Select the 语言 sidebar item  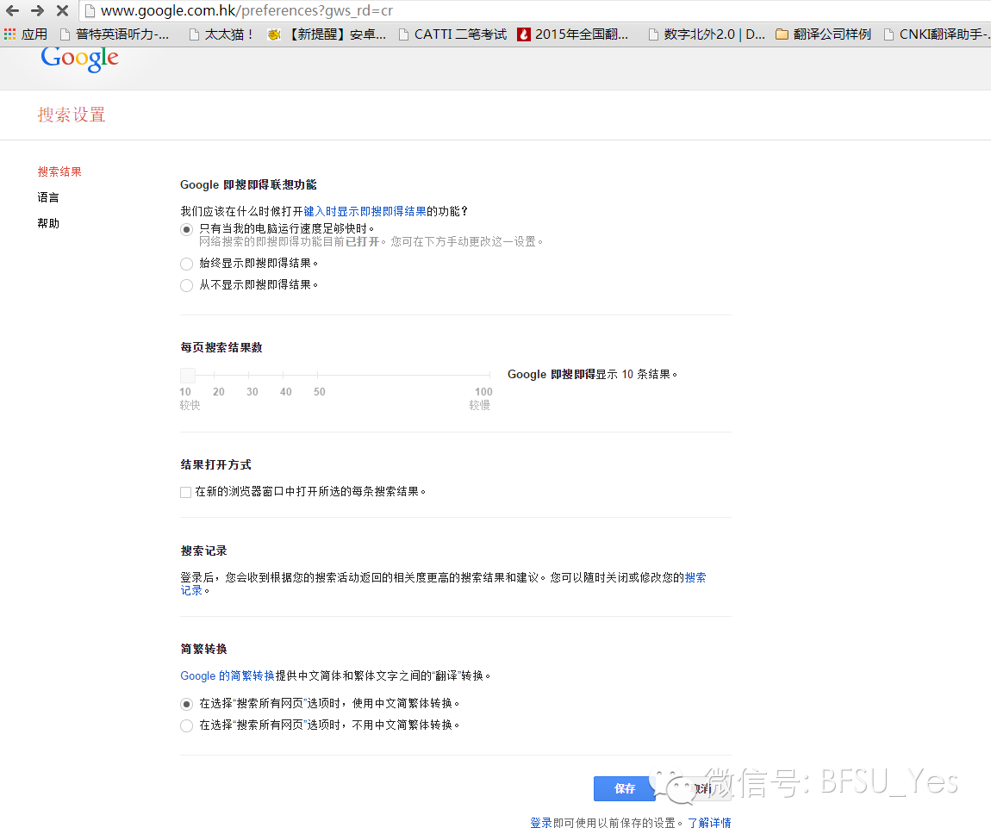click(x=48, y=198)
